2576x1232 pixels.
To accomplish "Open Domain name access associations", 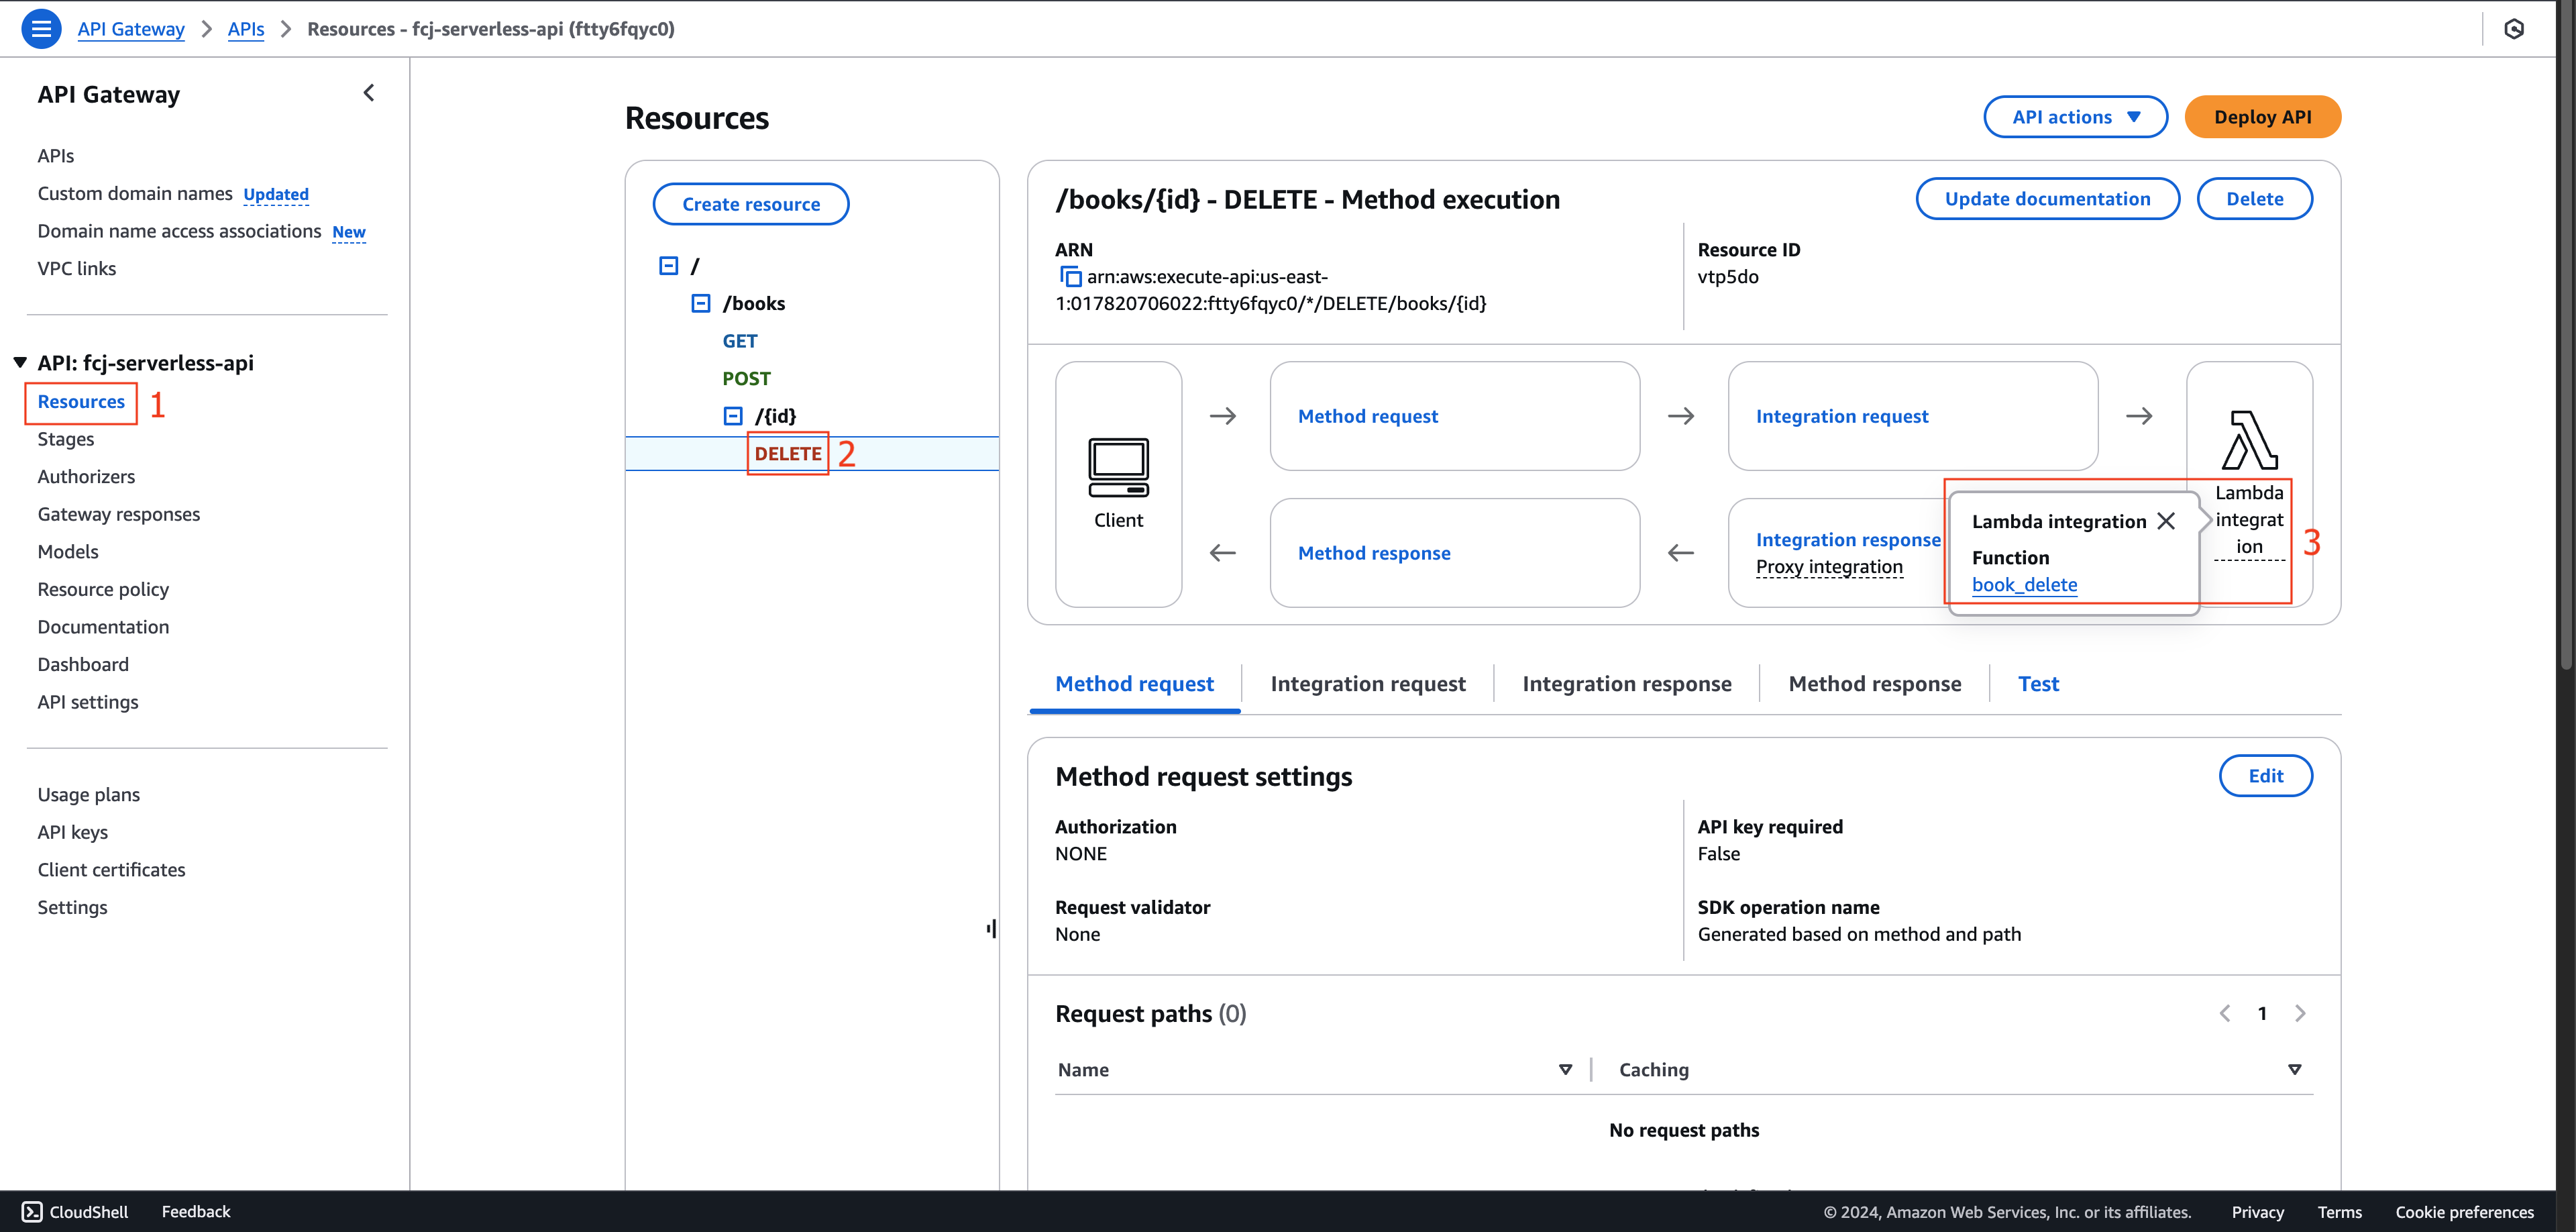I will point(179,231).
